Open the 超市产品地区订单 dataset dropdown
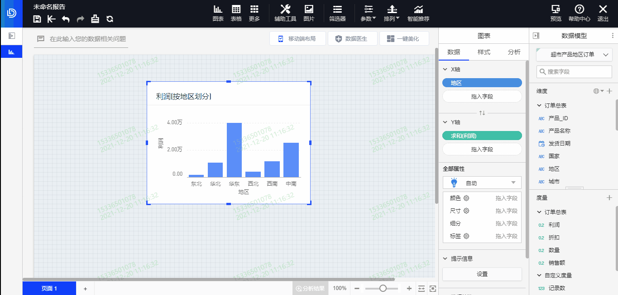This screenshot has width=618, height=295. (574, 55)
